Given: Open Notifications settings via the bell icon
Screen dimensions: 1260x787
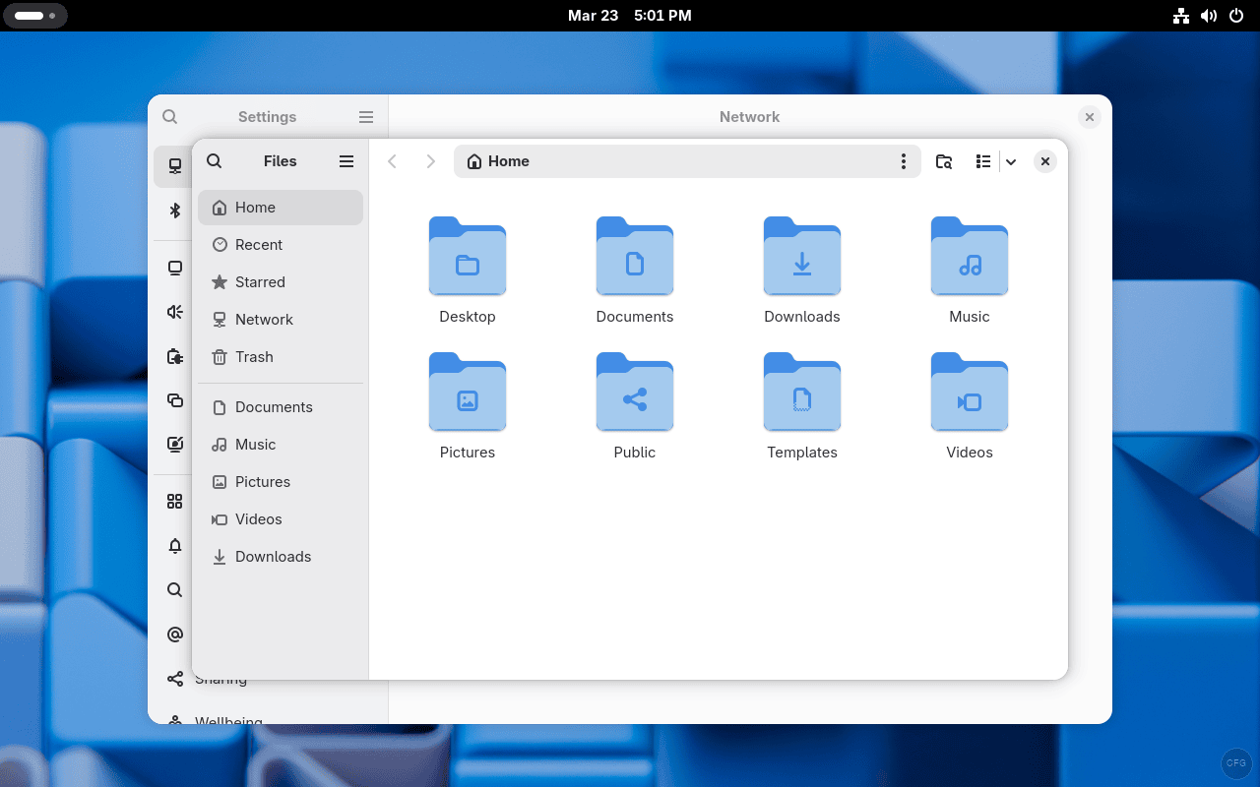Looking at the screenshot, I should click(174, 546).
